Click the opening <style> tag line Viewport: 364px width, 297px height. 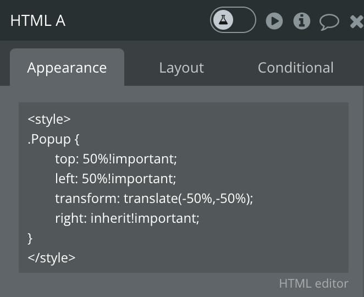coord(49,119)
